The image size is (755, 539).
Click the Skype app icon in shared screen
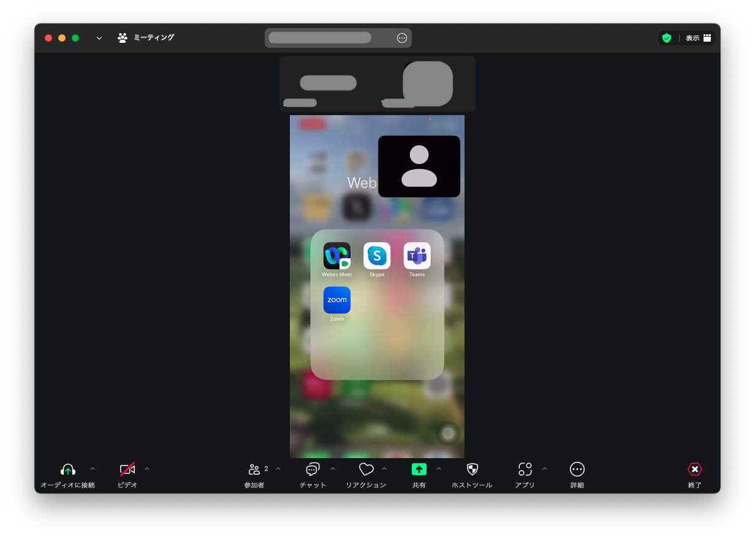377,256
